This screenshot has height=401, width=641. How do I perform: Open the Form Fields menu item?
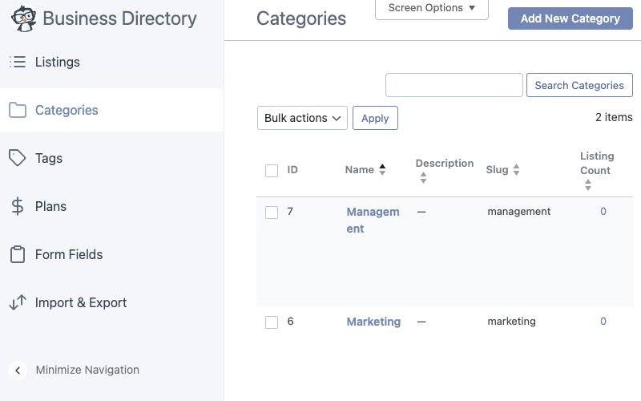69,254
